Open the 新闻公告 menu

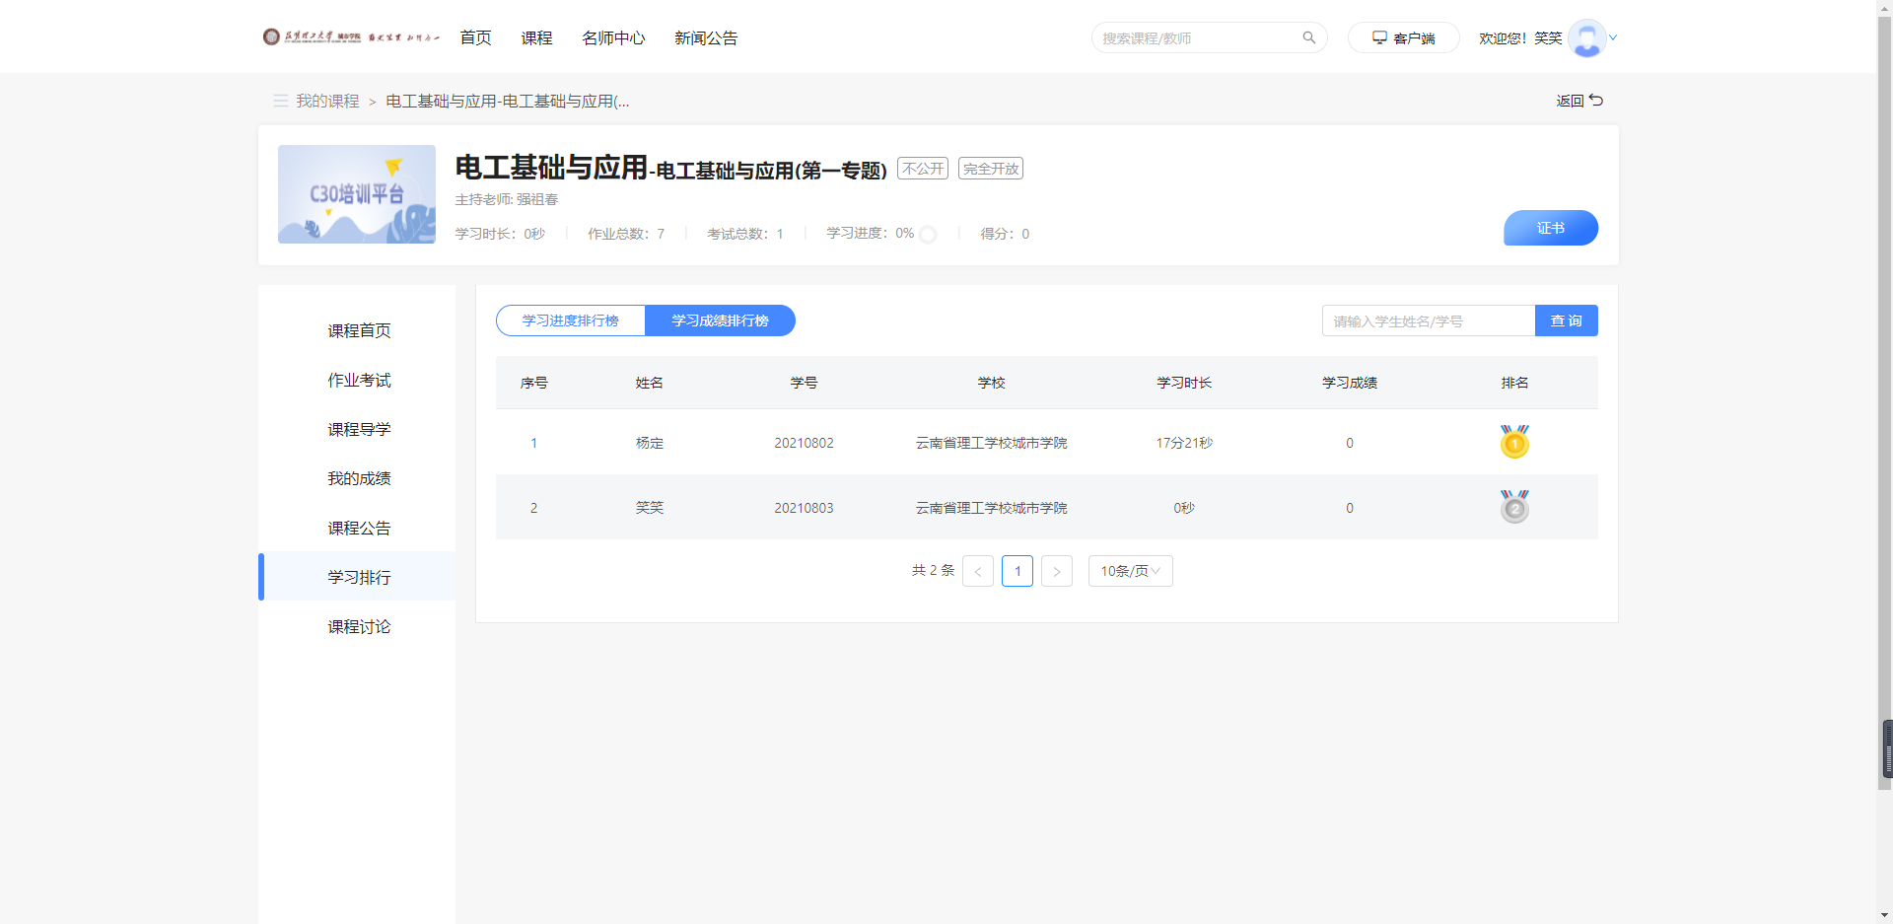(x=706, y=37)
